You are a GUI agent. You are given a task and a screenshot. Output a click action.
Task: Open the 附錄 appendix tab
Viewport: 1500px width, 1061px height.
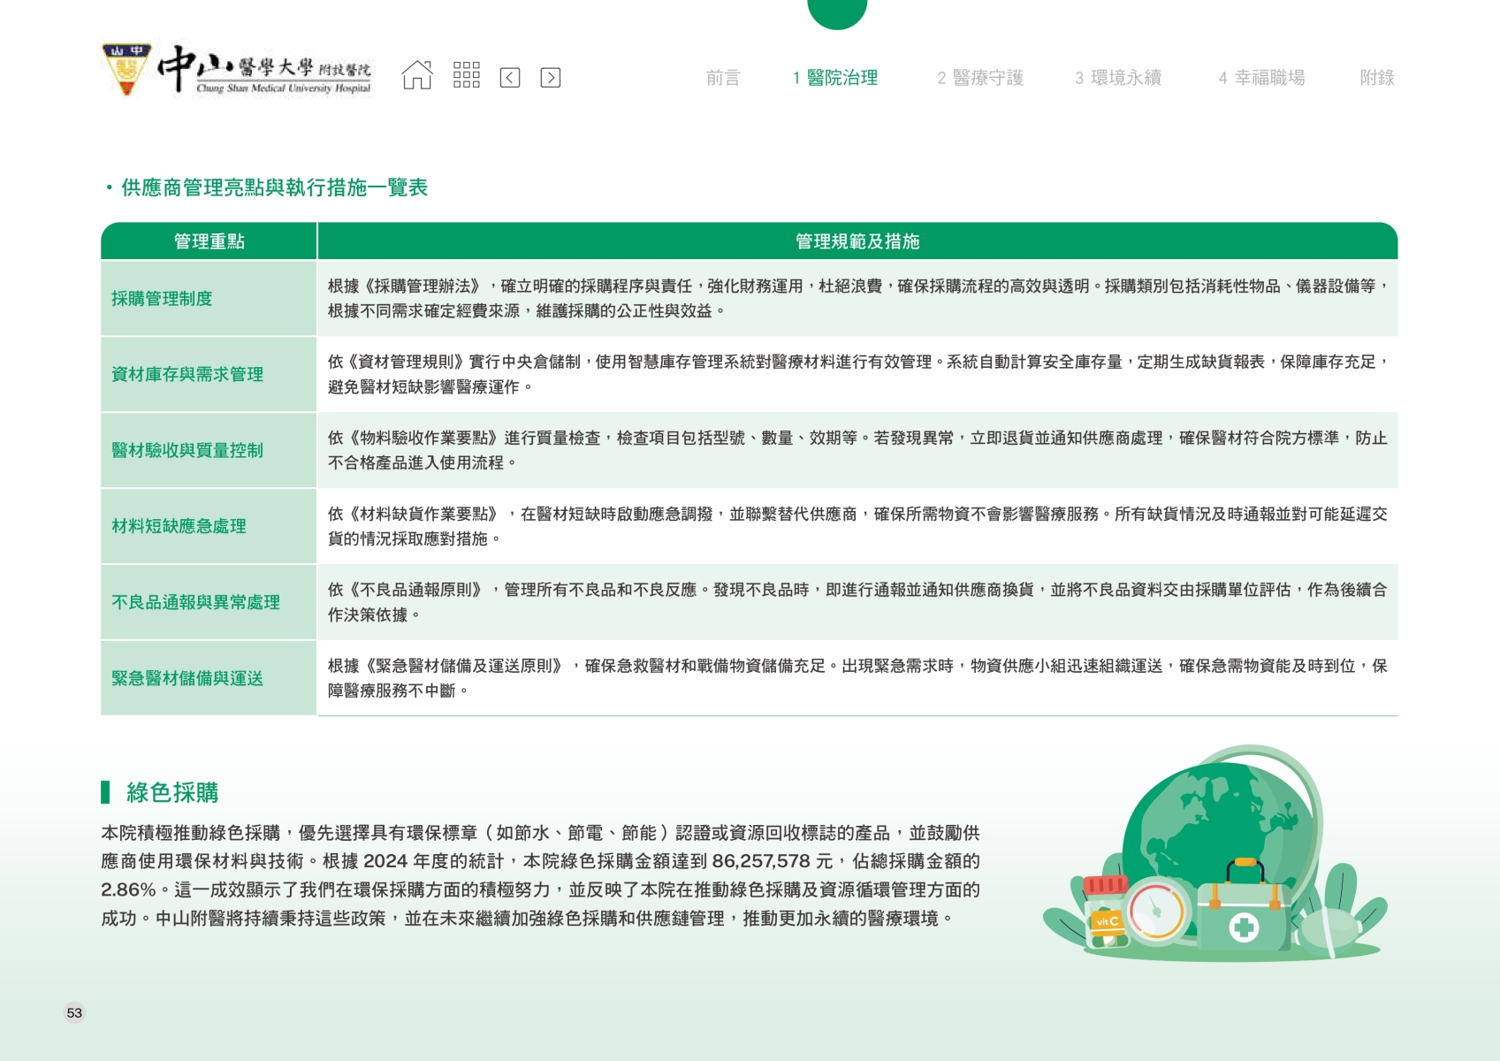pos(1376,78)
